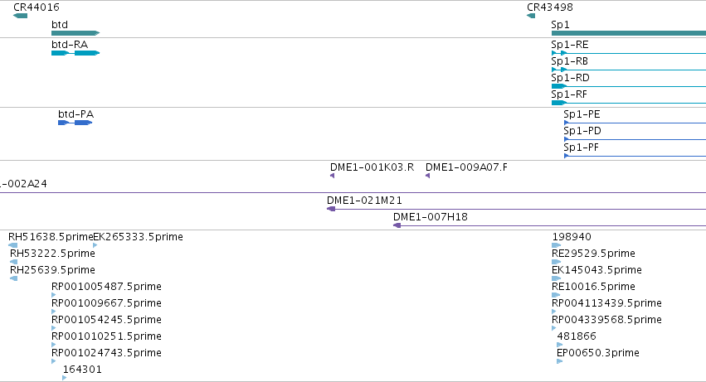Select the Sp1 gene bar
This screenshot has width=706, height=382.
coord(629,33)
